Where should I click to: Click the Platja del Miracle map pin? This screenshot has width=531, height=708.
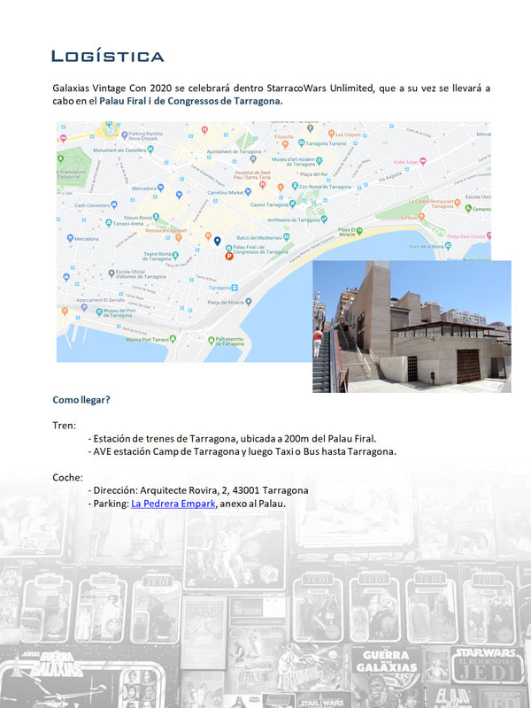pyautogui.click(x=248, y=302)
